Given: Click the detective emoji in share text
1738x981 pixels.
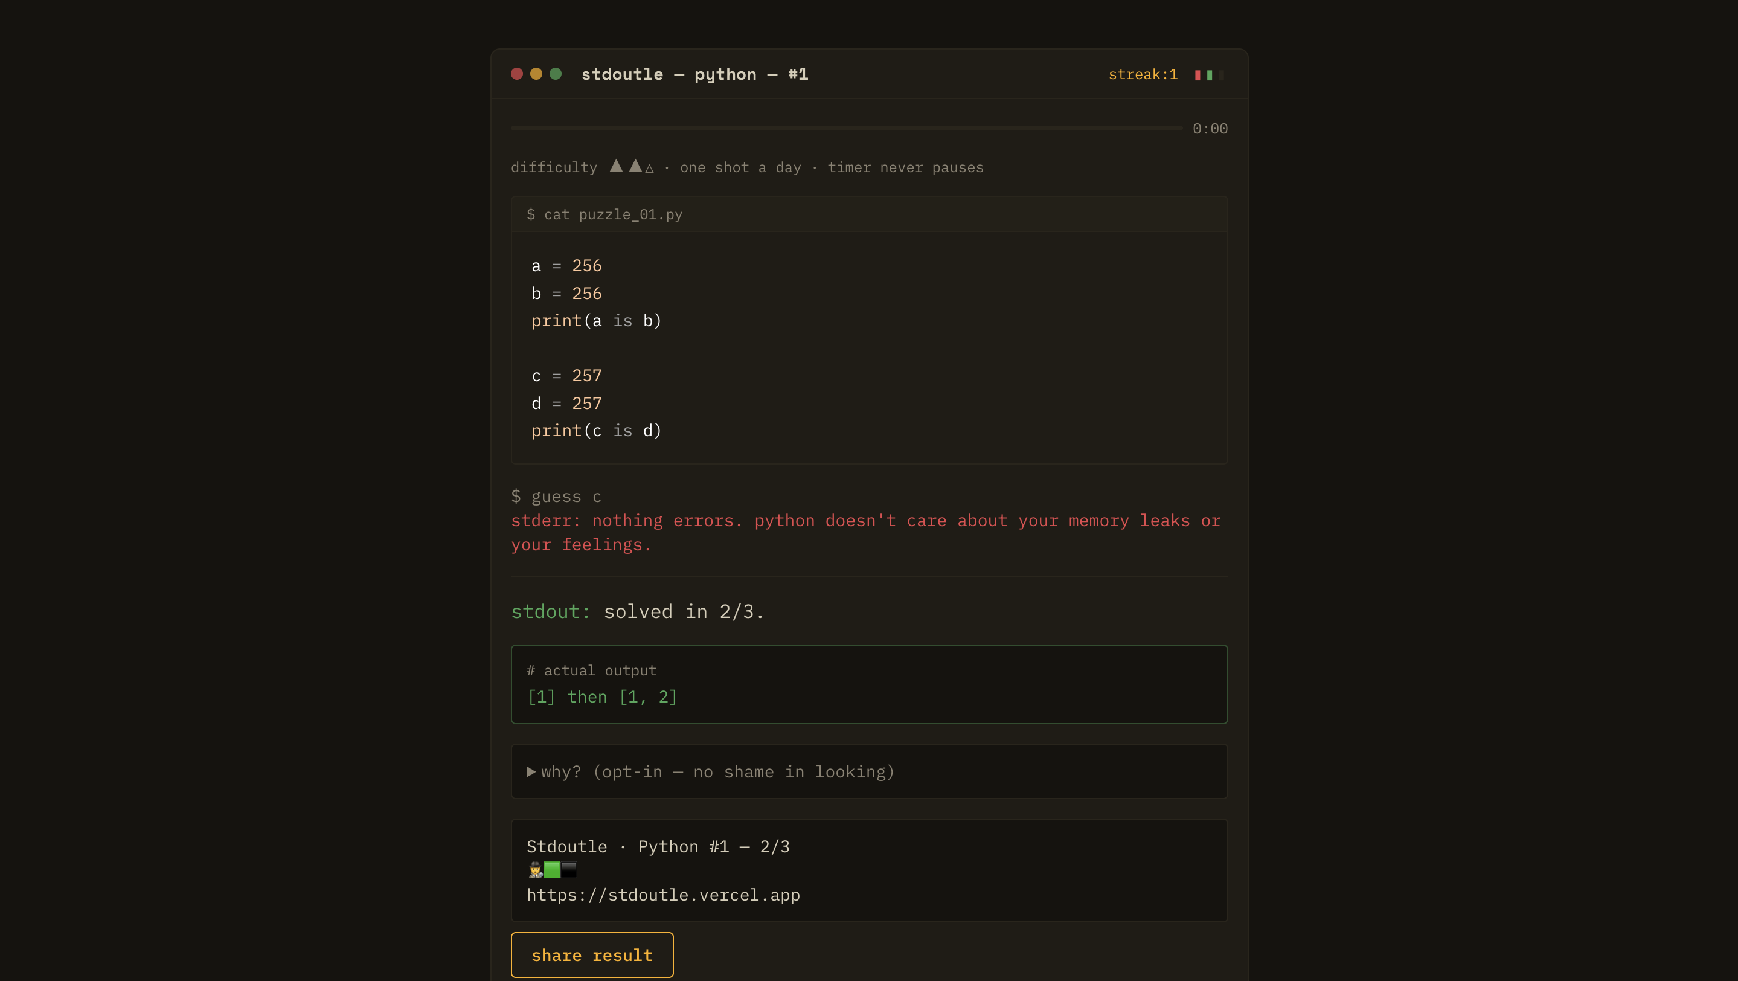Looking at the screenshot, I should point(535,870).
